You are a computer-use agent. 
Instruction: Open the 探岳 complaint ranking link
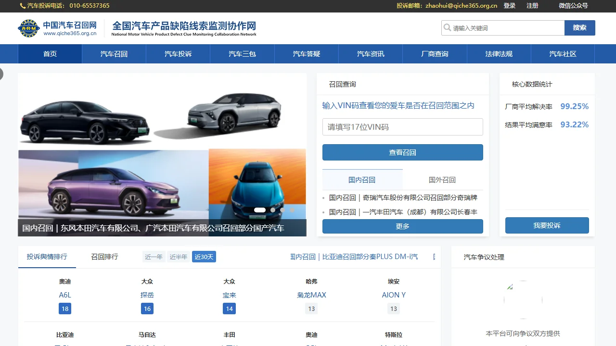(147, 295)
